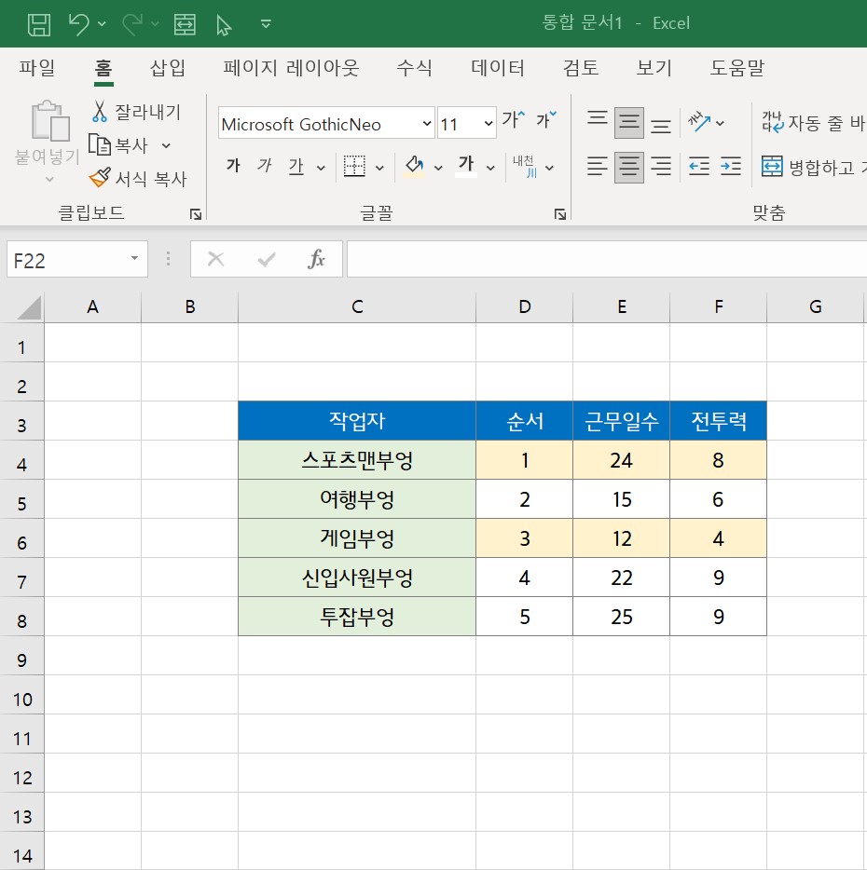The image size is (867, 870).
Task: Toggle Underline (가) formatting
Action: (296, 166)
